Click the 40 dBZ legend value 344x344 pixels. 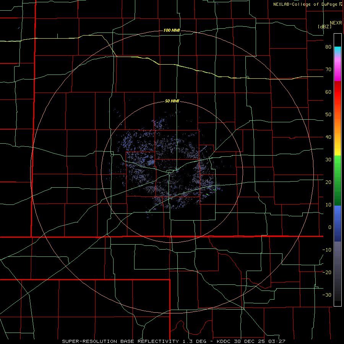328,137
